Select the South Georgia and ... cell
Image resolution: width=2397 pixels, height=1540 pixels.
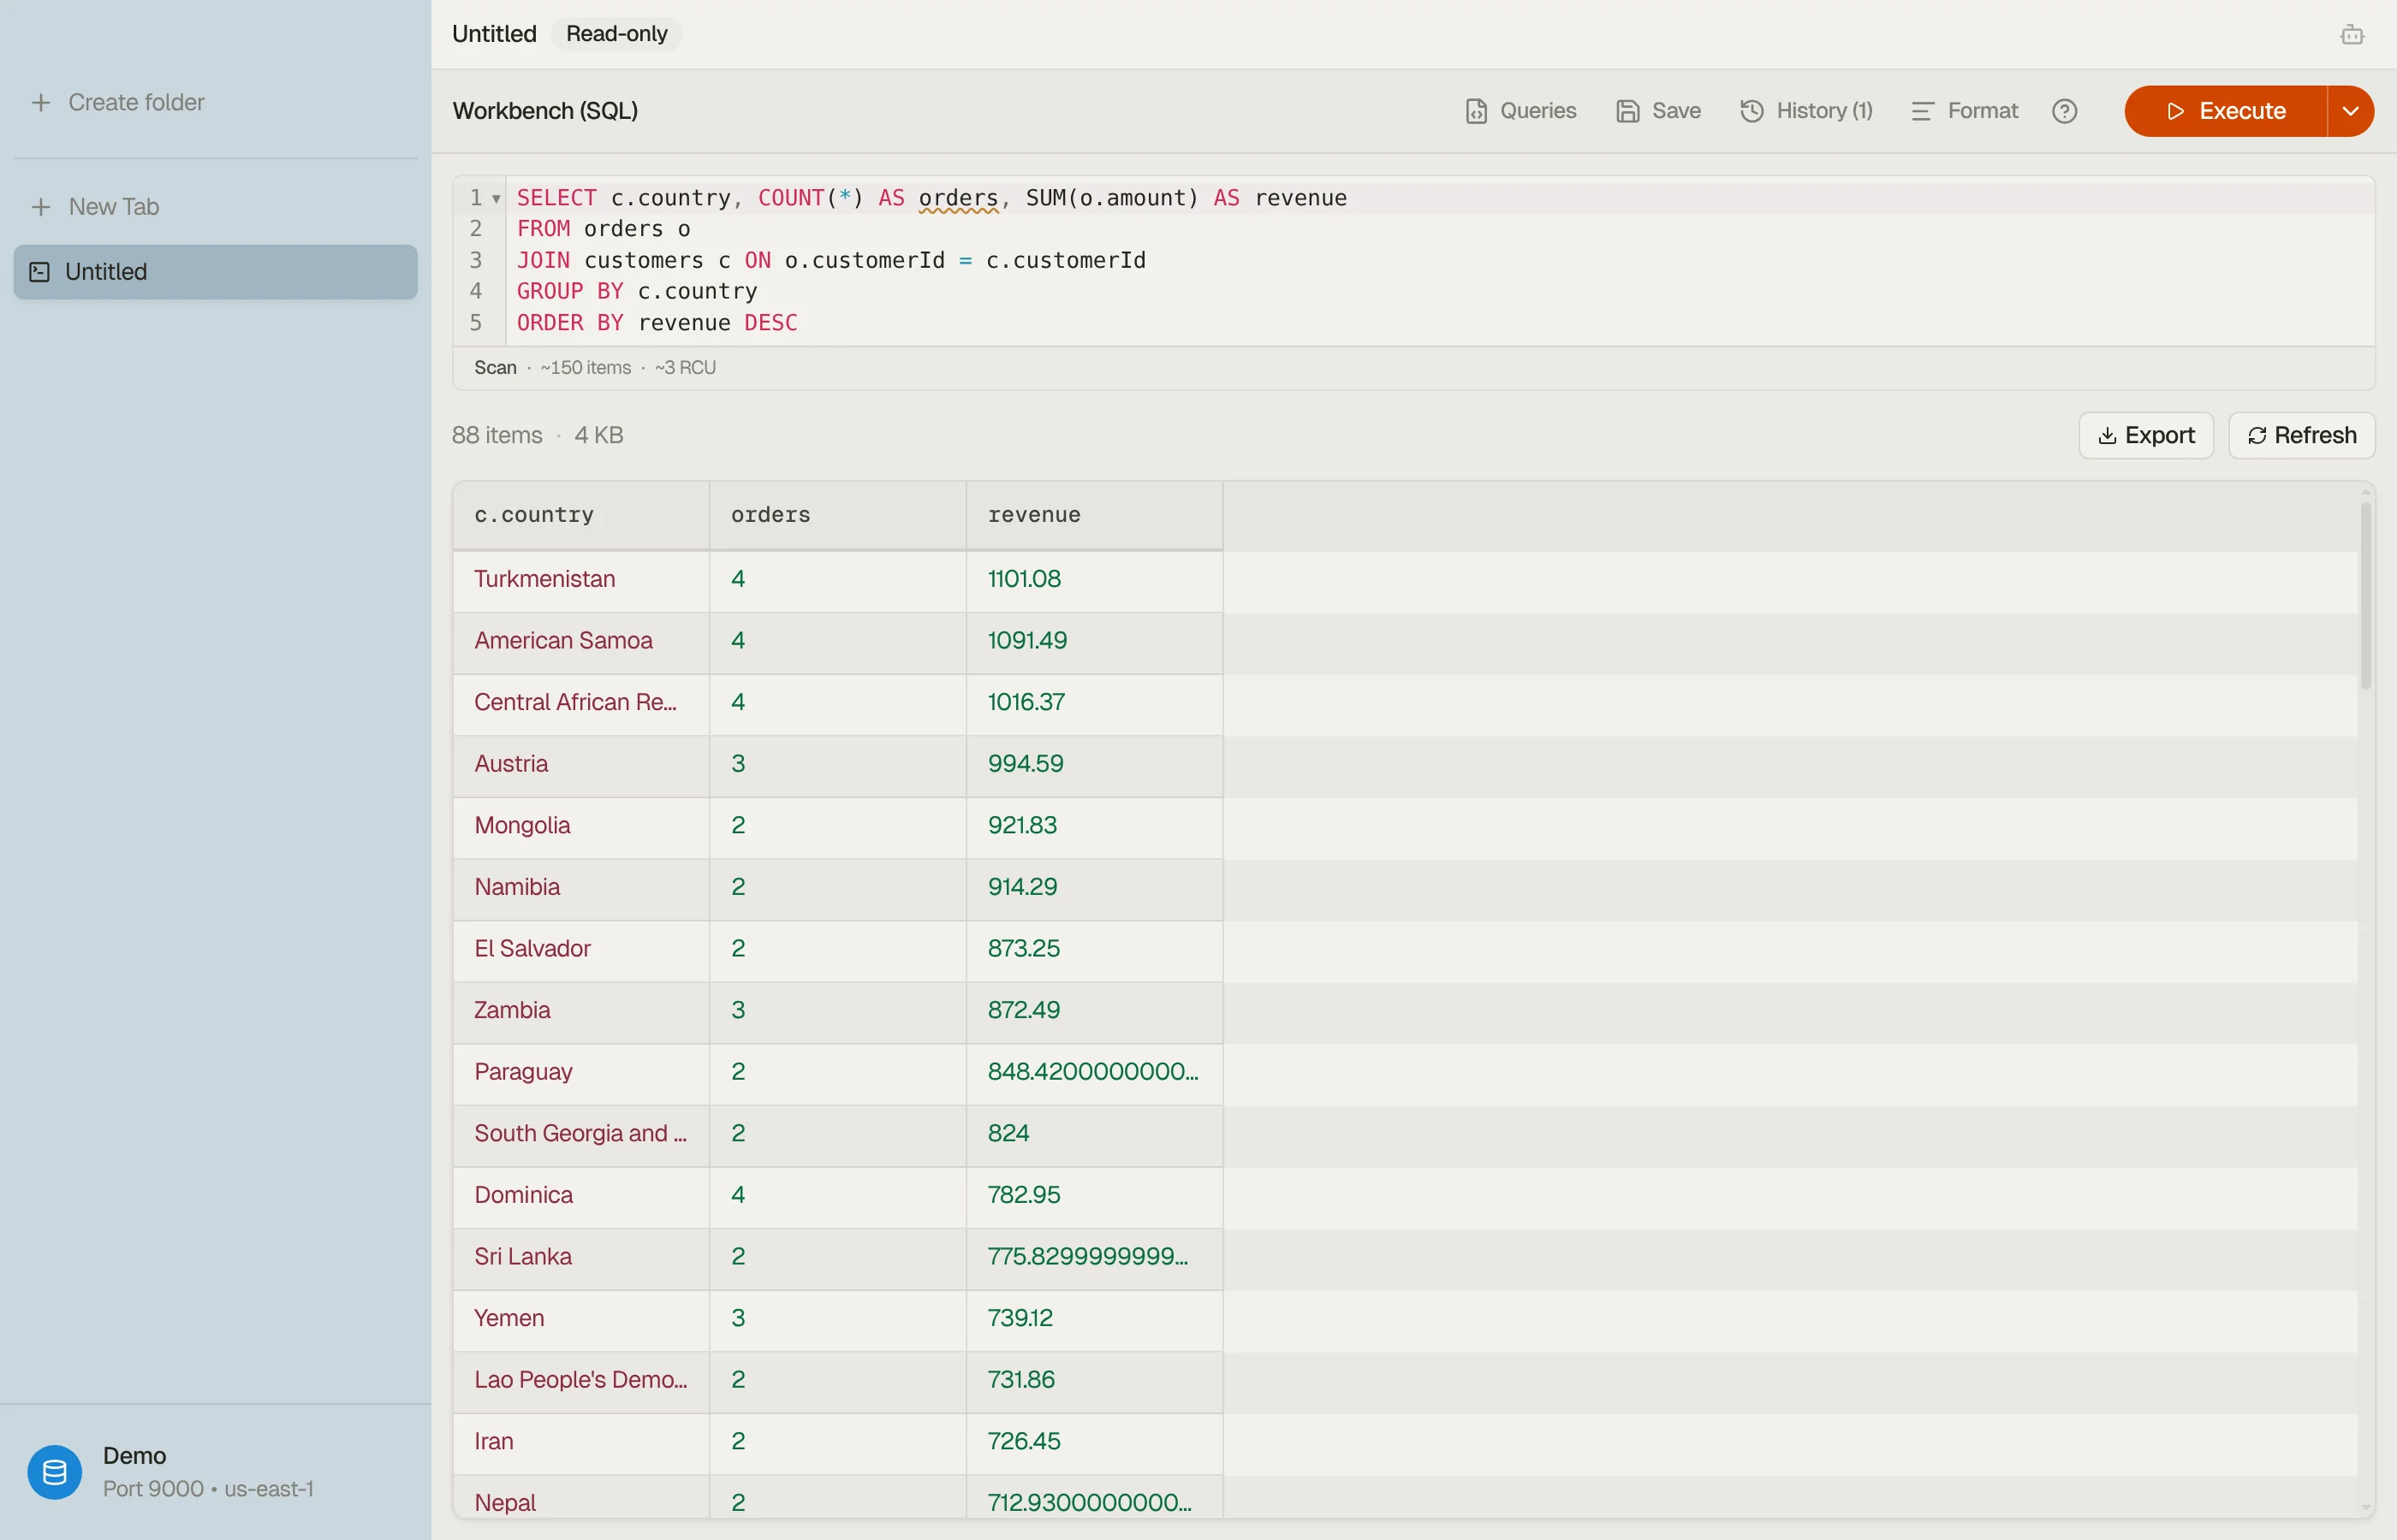coord(581,1134)
